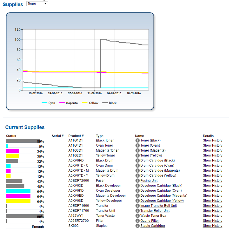Click info icon beside Image Transfer Belt Unit

tap(137, 206)
